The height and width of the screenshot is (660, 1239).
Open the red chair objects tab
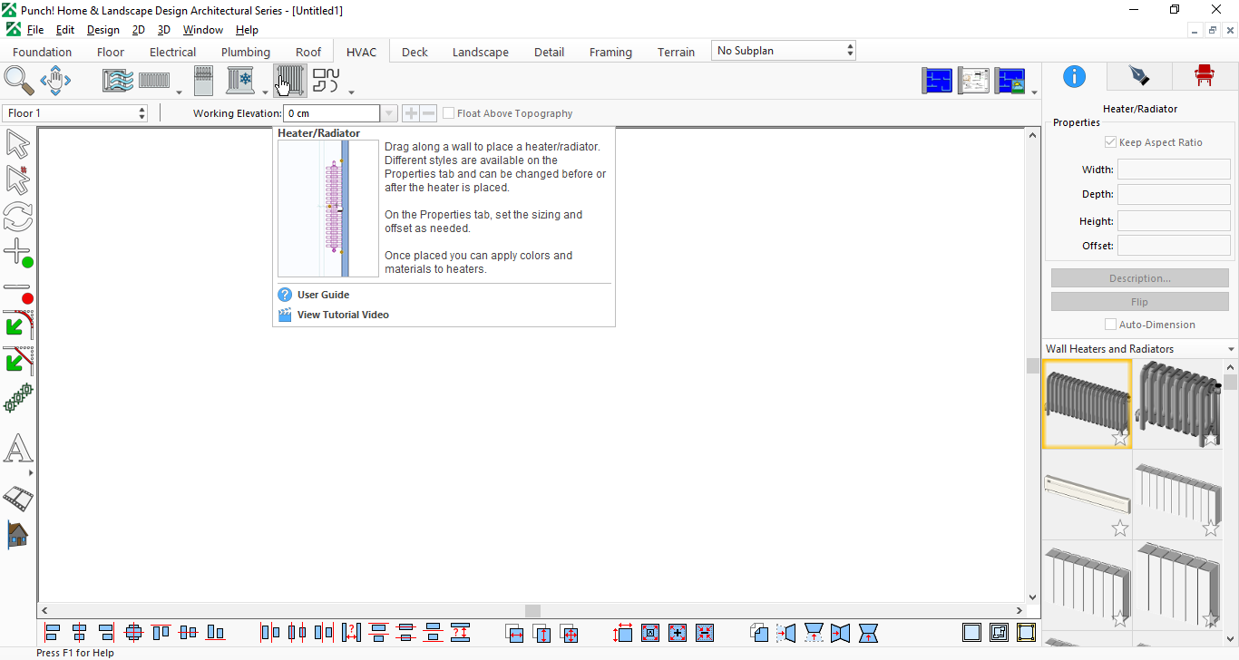pos(1204,75)
